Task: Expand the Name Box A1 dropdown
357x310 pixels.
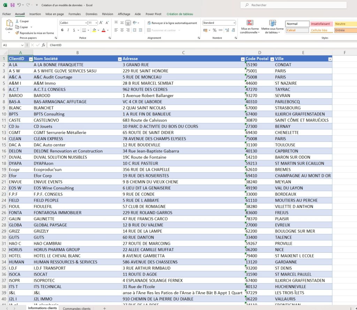Action: 22,45
